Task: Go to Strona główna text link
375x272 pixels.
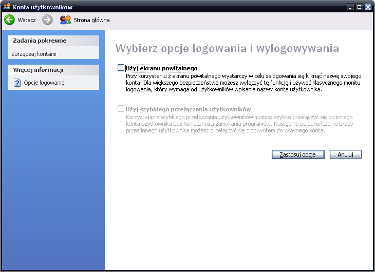Action: coord(91,20)
